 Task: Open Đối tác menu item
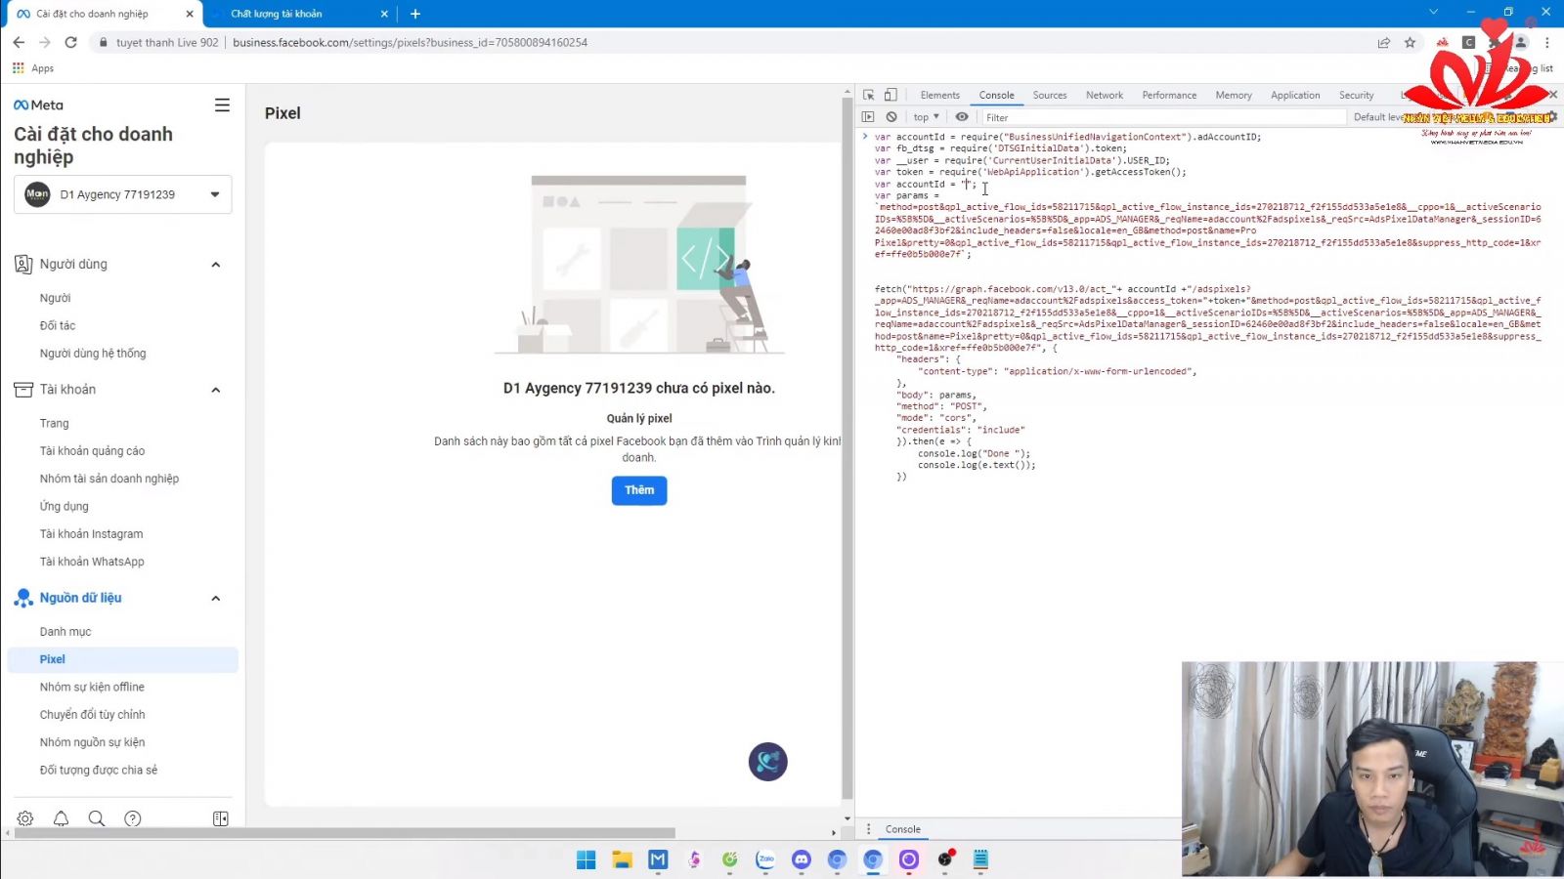58,325
